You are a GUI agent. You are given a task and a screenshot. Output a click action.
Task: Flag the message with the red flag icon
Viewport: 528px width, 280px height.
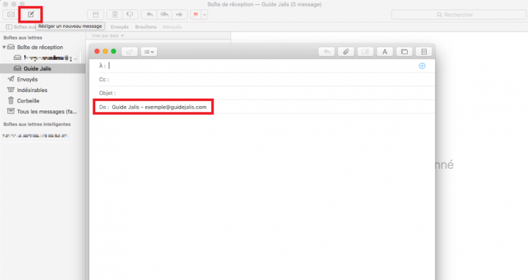(196, 15)
